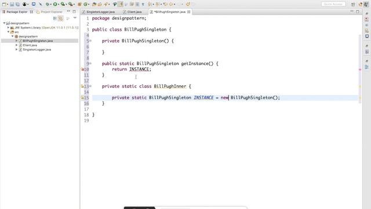Open the Debug button dropdown arrow
Viewport: 371px width, 209px height.
tap(51, 4)
